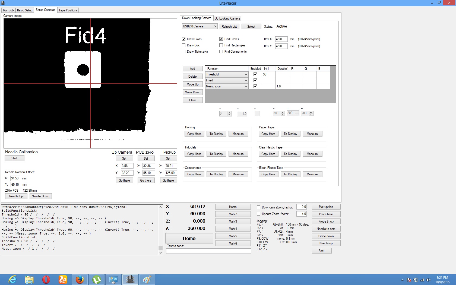This screenshot has height=285, width=456.
Task: Open Paint icon in the taskbar
Action: point(147,279)
